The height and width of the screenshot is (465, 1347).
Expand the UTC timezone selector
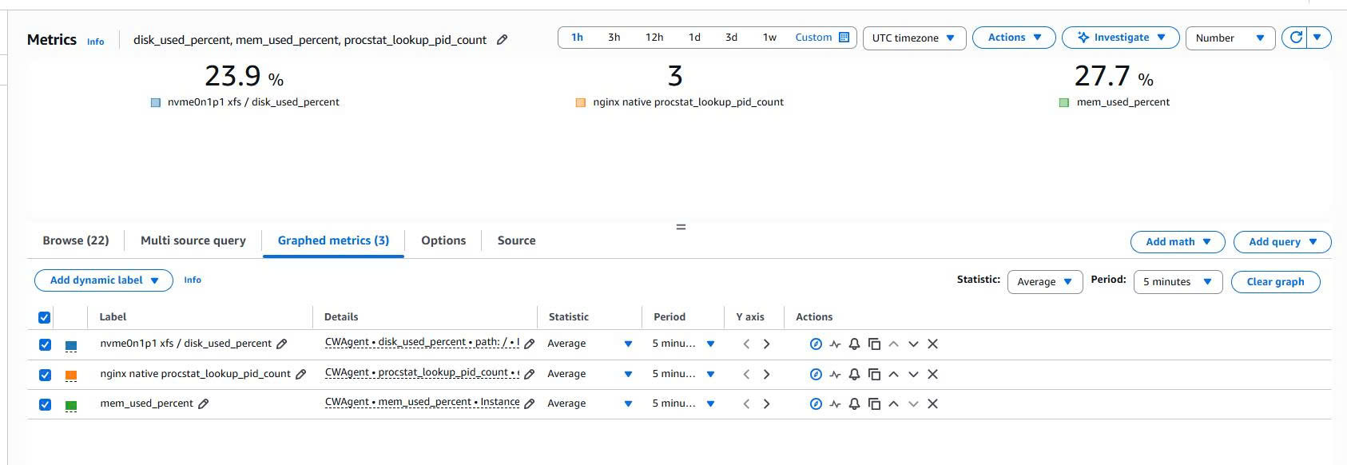click(914, 38)
